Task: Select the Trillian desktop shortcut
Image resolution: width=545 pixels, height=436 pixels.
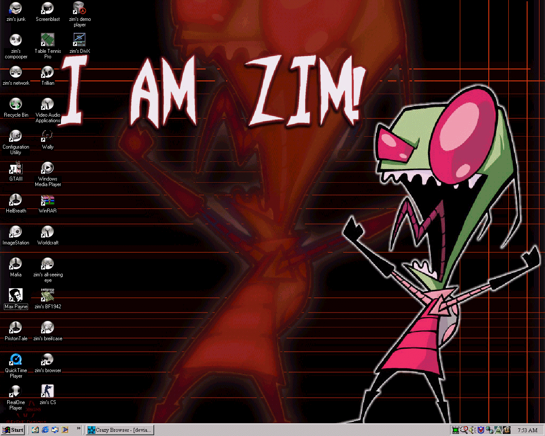Action: pyautogui.click(x=48, y=76)
